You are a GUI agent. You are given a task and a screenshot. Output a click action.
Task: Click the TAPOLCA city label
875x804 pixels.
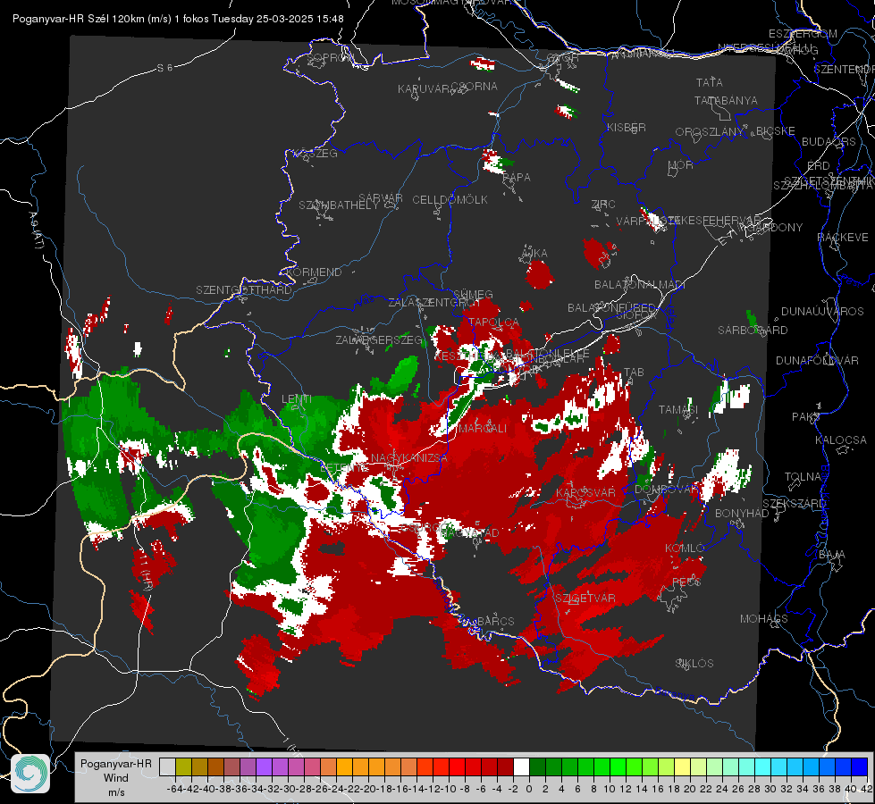(x=494, y=322)
